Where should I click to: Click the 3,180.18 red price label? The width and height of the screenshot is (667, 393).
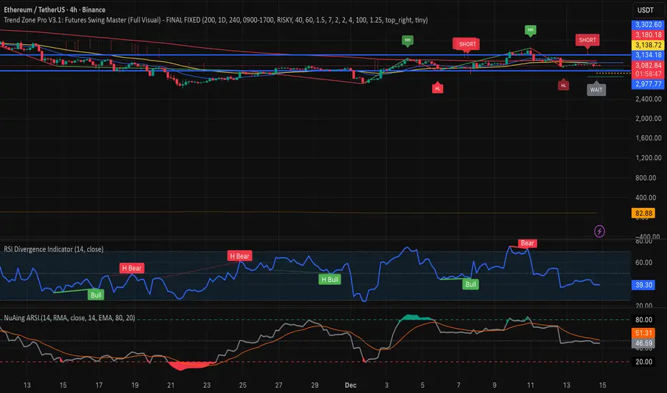[647, 35]
